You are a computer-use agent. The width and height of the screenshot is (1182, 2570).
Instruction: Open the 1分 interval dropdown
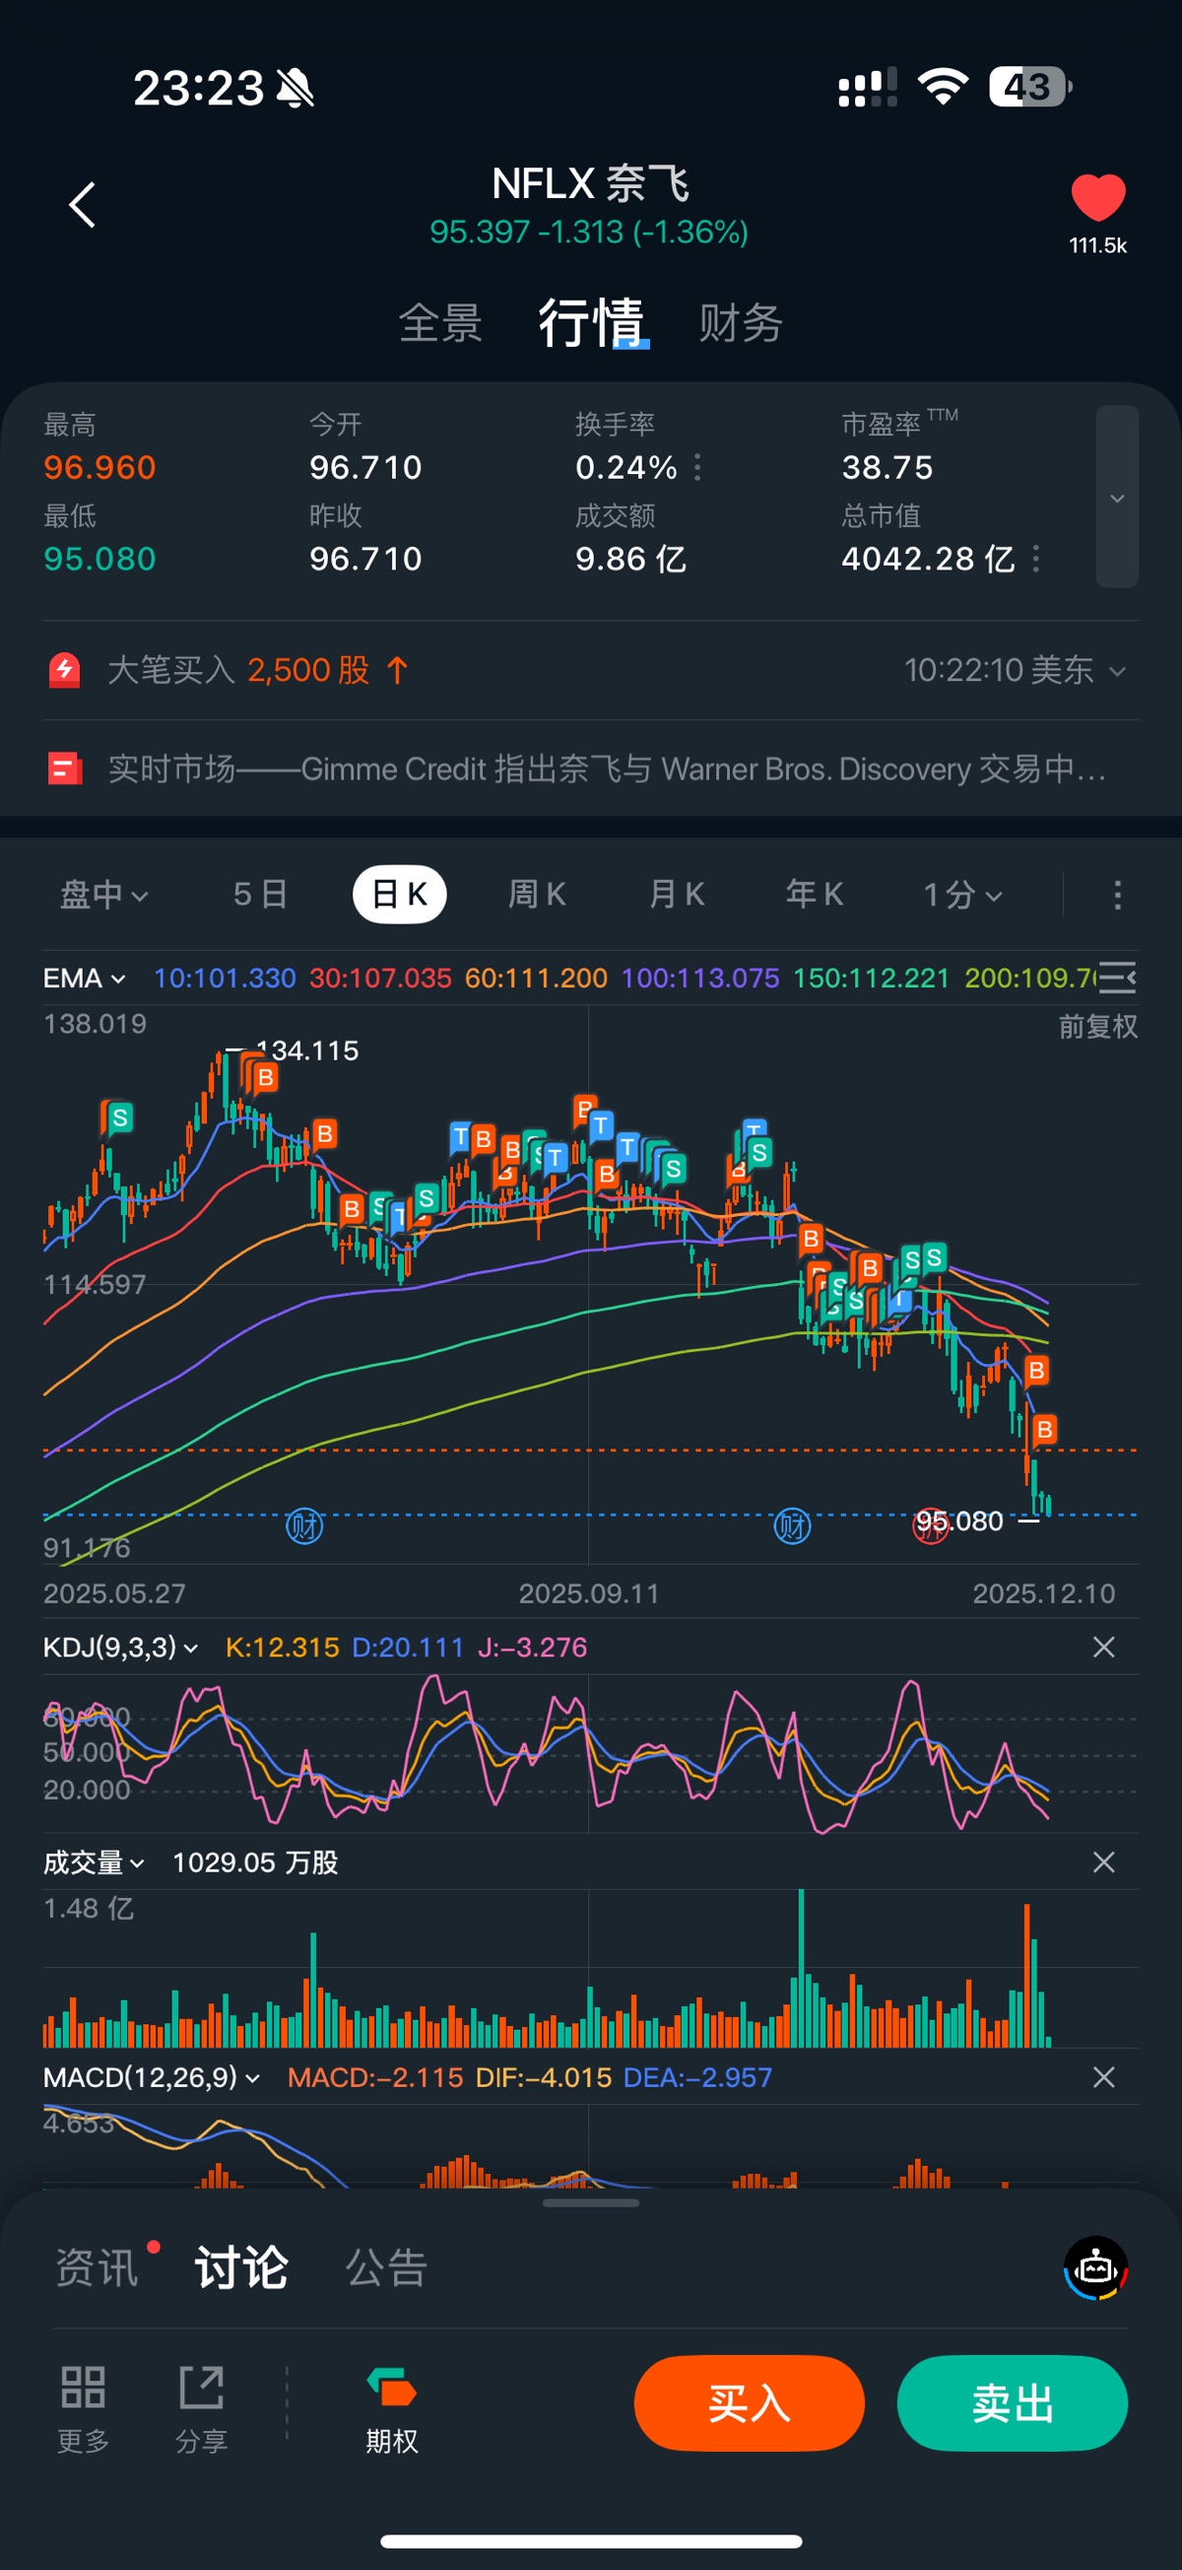961,895
